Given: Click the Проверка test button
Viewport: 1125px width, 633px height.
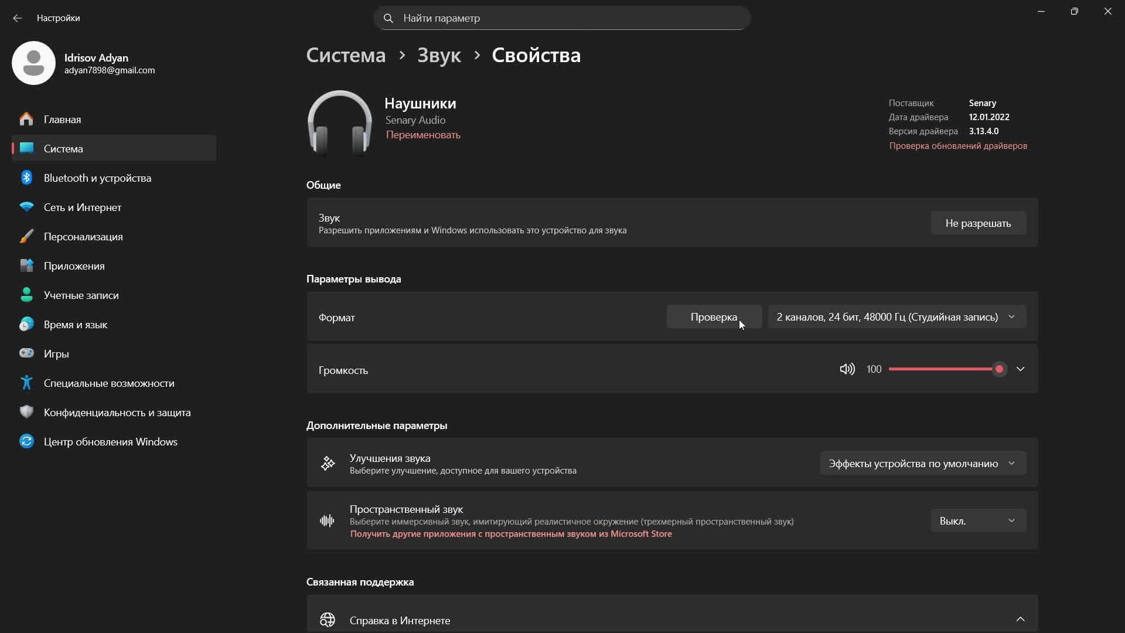Looking at the screenshot, I should pos(713,317).
